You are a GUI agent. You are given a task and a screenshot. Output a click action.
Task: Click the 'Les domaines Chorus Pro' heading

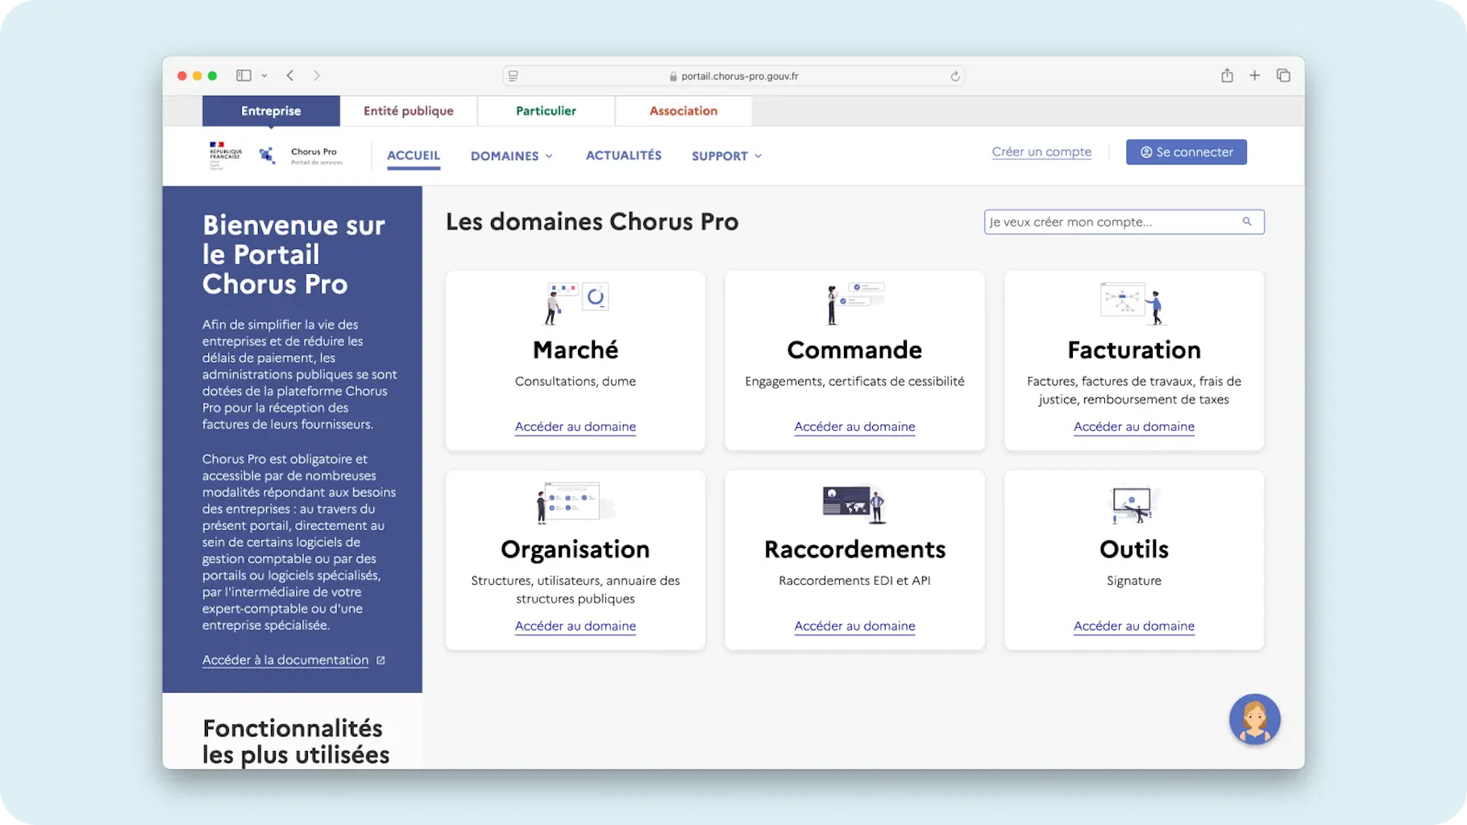coord(592,222)
